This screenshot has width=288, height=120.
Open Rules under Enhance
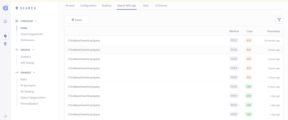pos(24,79)
